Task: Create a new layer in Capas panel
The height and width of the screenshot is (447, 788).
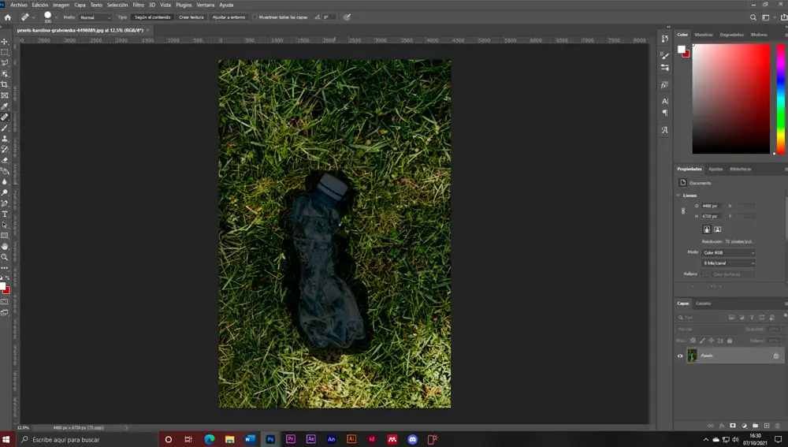Action: pos(767,426)
